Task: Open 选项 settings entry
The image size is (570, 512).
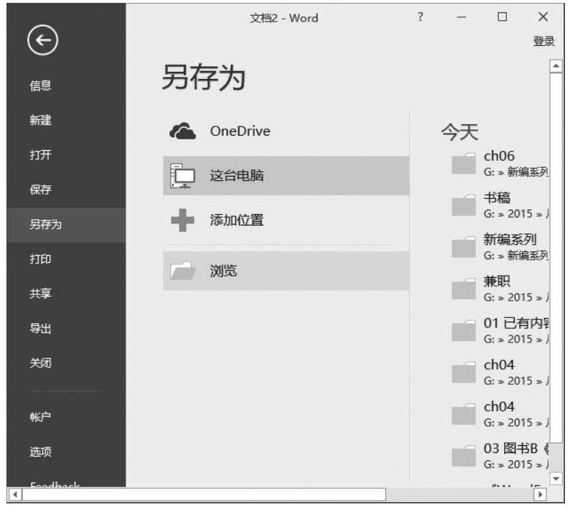Action: (40, 452)
